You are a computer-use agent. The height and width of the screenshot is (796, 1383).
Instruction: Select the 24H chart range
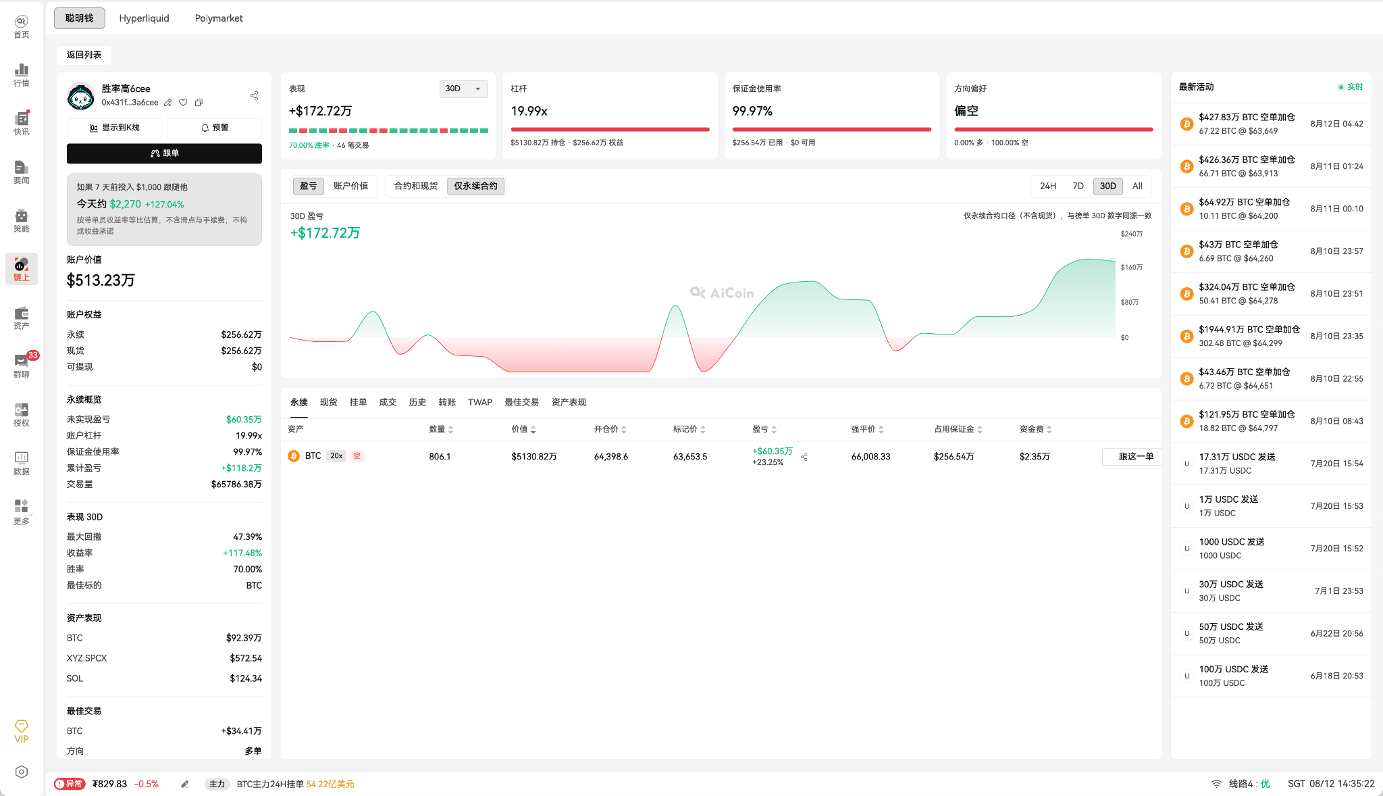[x=1048, y=186]
